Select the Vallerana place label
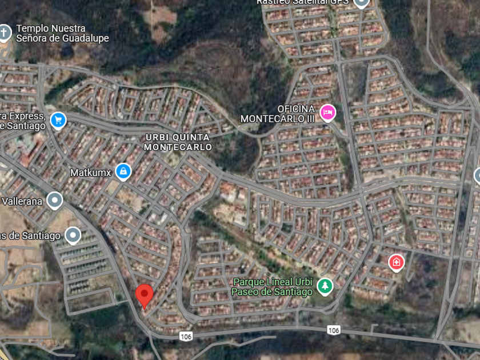 tap(22, 201)
